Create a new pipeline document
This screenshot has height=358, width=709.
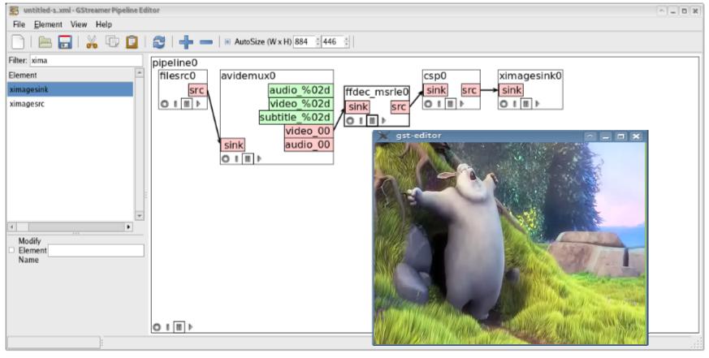tap(18, 42)
